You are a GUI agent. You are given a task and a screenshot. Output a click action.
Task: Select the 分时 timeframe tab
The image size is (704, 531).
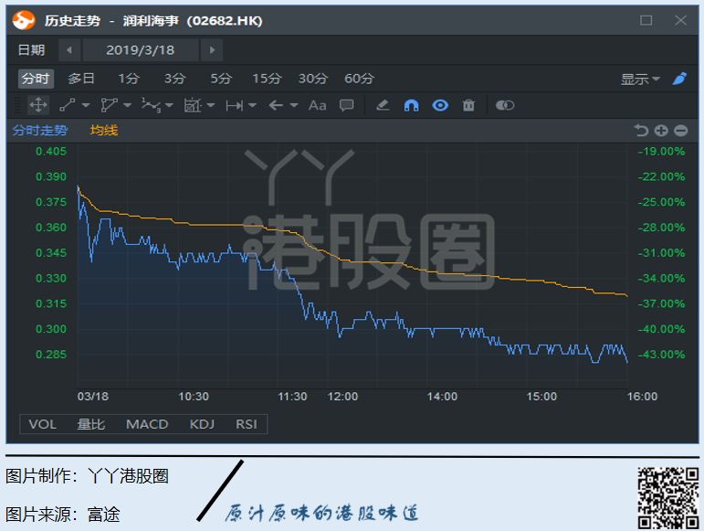click(x=36, y=79)
